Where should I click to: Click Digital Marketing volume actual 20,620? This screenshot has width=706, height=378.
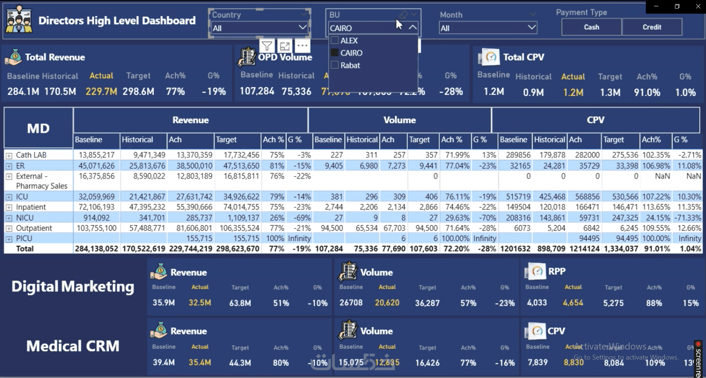coord(387,303)
